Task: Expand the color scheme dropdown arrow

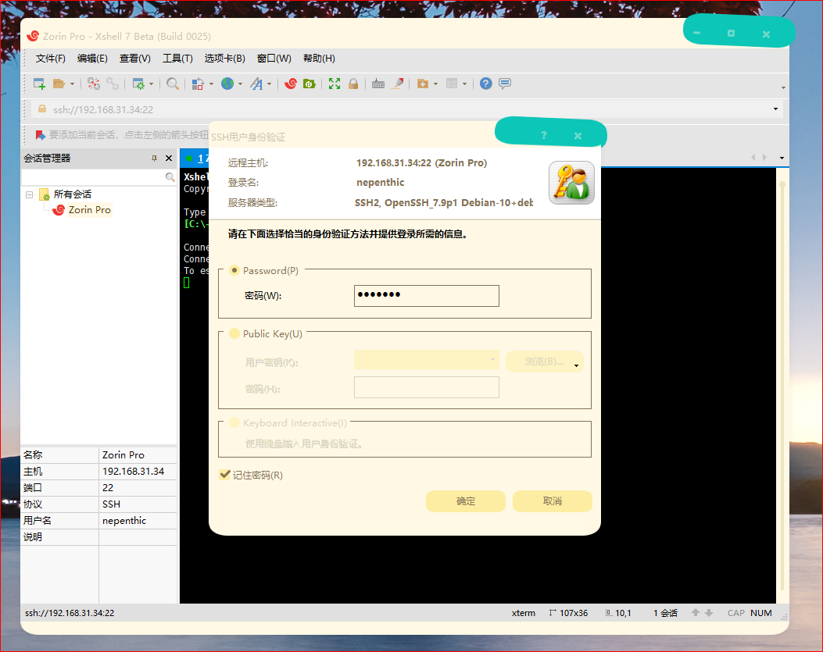Action: (211, 84)
